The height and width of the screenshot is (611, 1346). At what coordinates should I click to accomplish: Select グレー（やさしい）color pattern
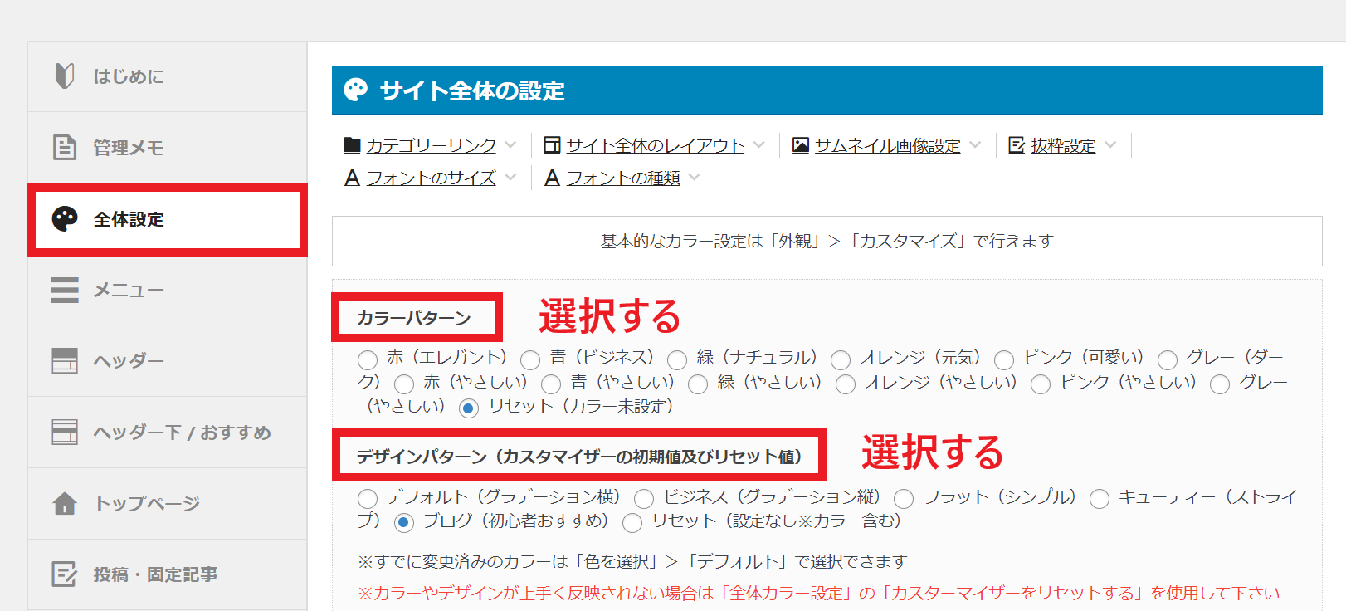(1220, 384)
